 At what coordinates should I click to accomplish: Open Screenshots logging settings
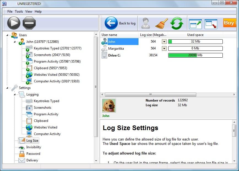coord(42,108)
